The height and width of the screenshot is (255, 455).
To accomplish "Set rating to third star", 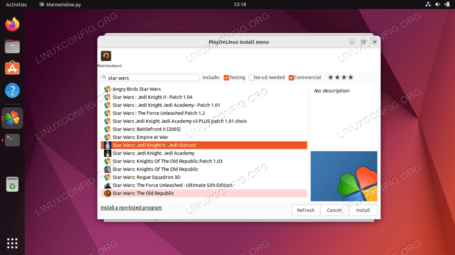I will click(x=344, y=77).
